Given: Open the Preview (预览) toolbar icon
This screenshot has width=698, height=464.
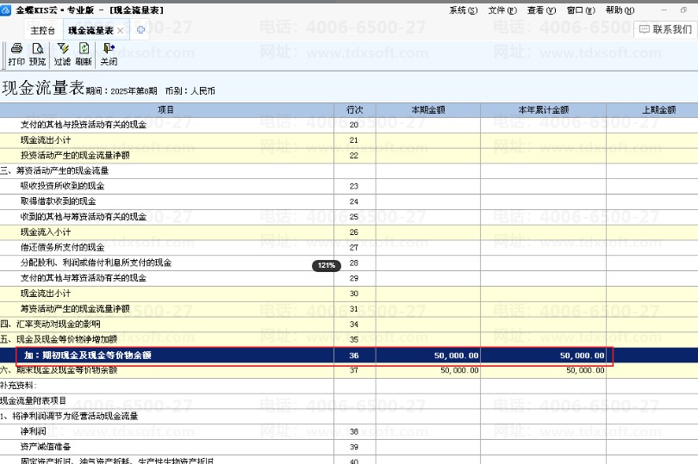Looking at the screenshot, I should [38, 48].
